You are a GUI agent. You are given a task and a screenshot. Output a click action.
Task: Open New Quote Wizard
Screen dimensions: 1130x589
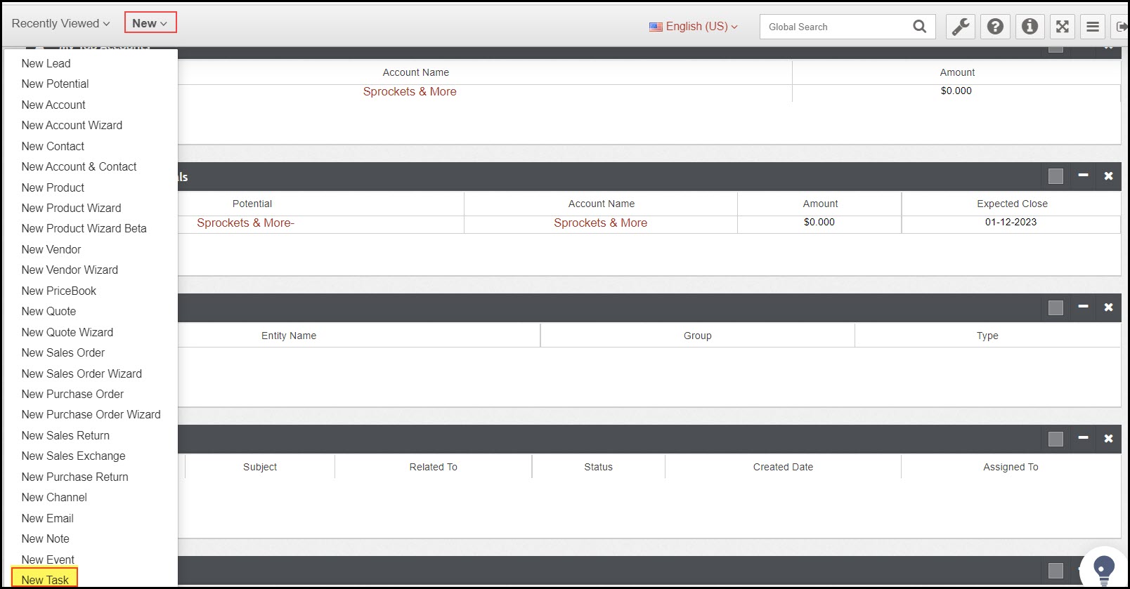pyautogui.click(x=67, y=332)
